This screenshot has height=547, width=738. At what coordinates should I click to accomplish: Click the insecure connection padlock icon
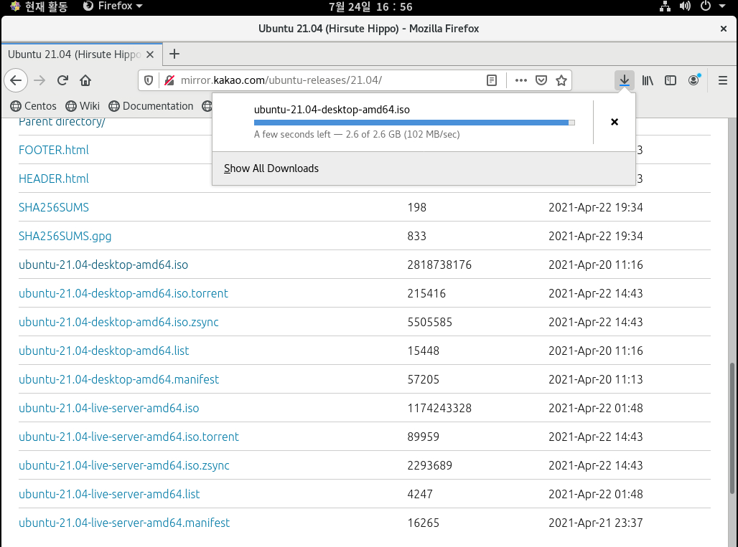click(169, 80)
